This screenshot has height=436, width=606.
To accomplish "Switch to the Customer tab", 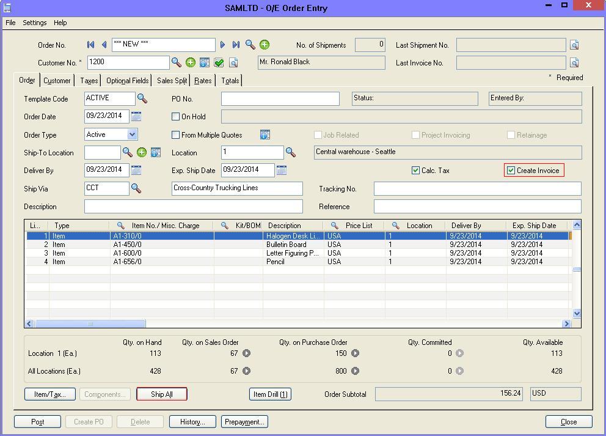I will point(57,81).
